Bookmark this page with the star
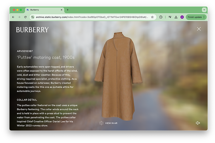 152,17
